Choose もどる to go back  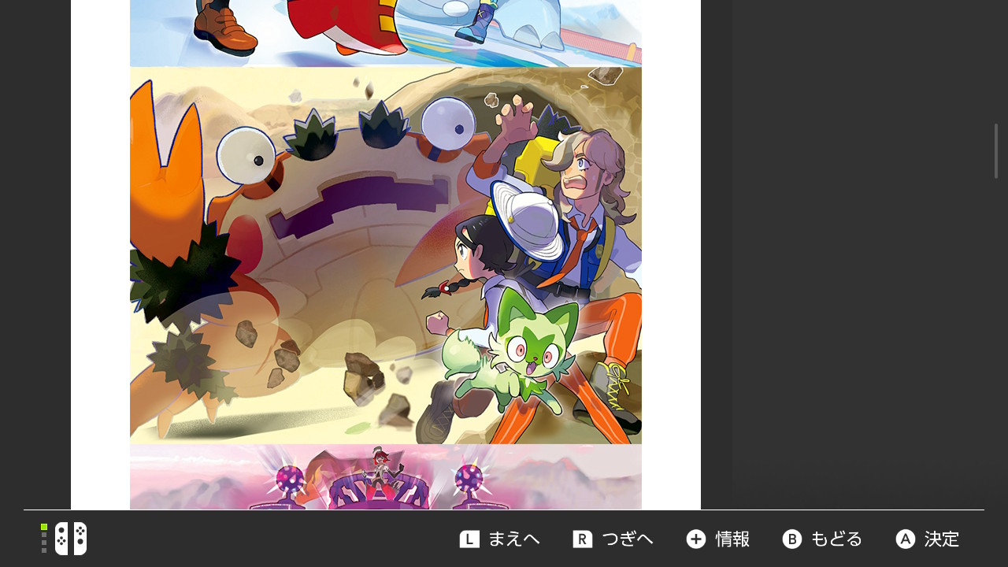[x=836, y=539]
